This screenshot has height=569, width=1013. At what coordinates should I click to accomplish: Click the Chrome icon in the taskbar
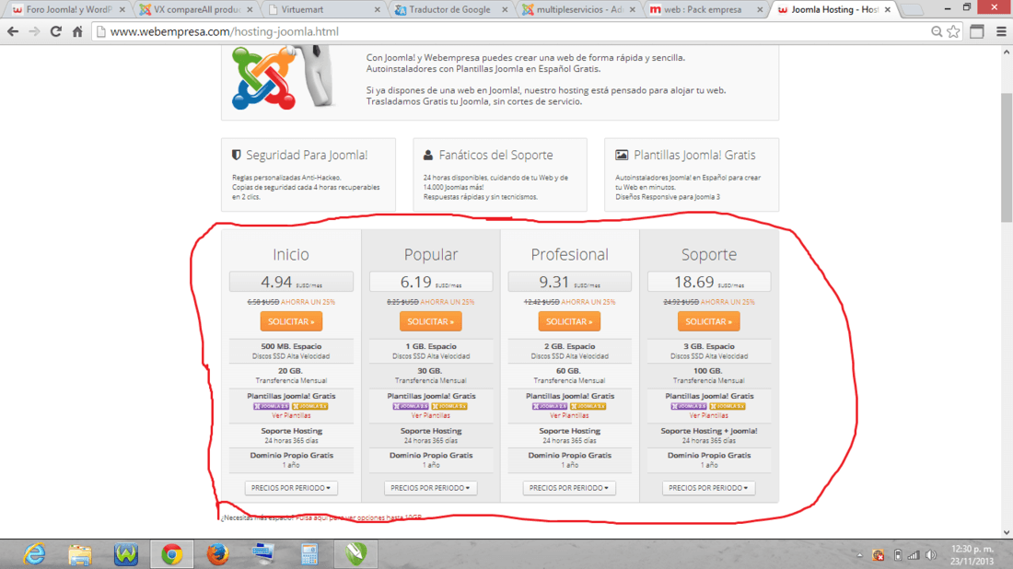(x=172, y=554)
